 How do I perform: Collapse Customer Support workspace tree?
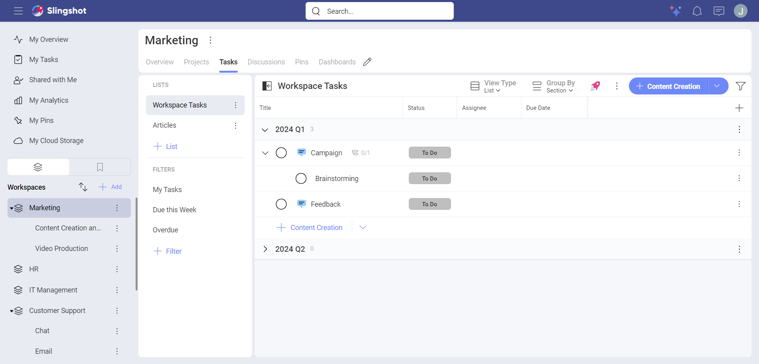11,311
